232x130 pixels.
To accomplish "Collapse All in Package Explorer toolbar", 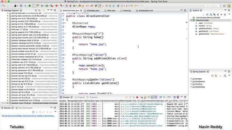I will point(36,10).
